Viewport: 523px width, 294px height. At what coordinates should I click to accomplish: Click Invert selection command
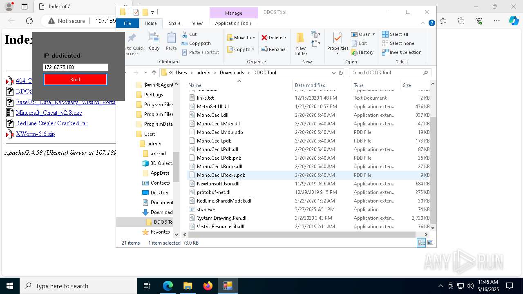pos(402,52)
